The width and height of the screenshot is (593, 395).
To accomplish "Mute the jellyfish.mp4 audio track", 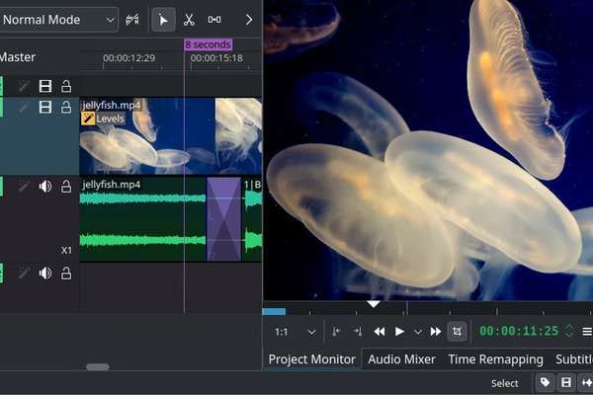I will 45,186.
